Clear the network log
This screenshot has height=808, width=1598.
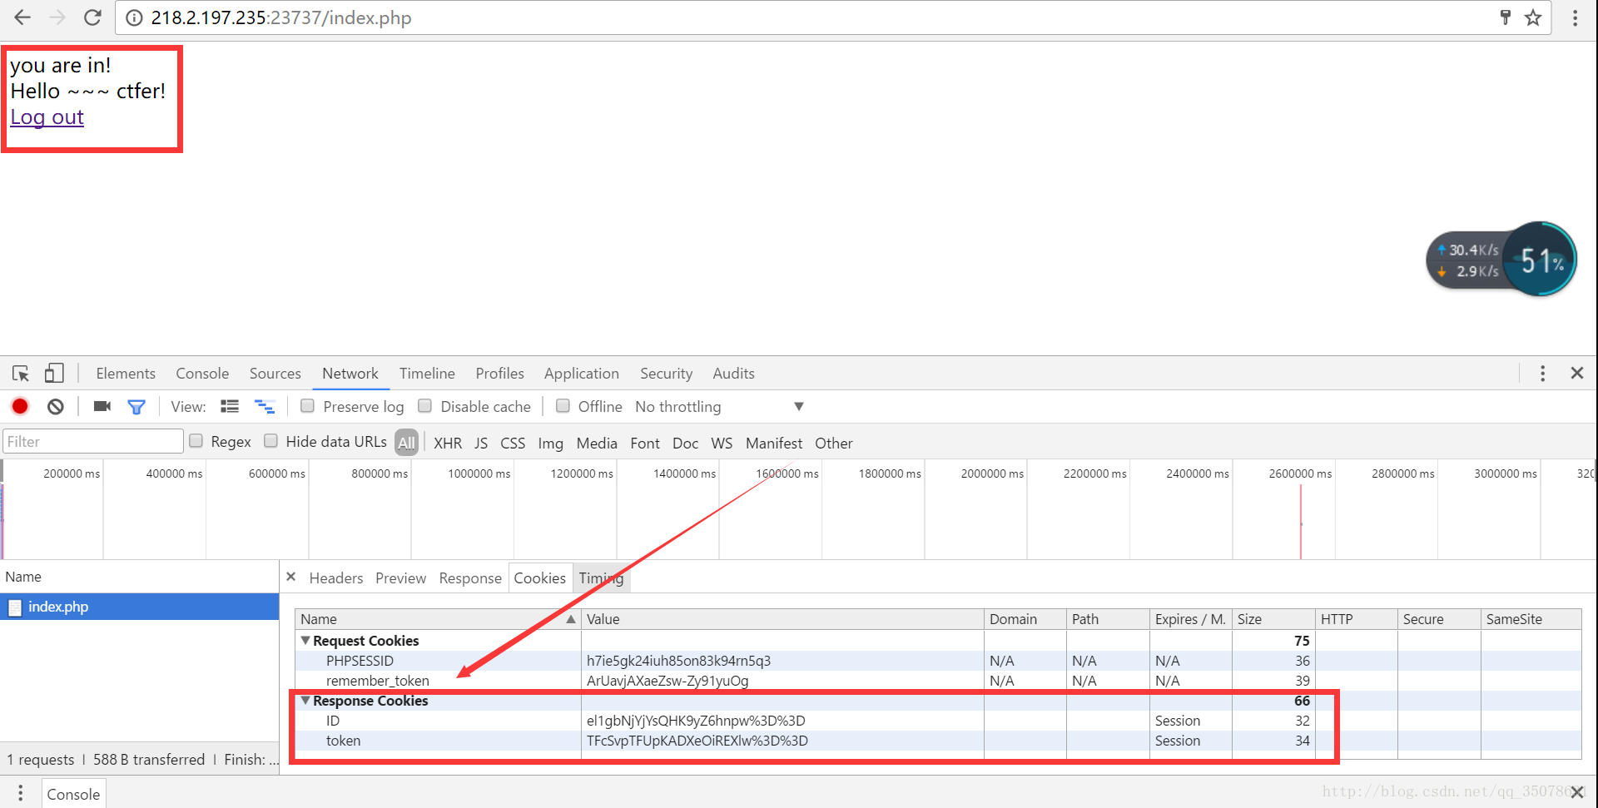(55, 406)
